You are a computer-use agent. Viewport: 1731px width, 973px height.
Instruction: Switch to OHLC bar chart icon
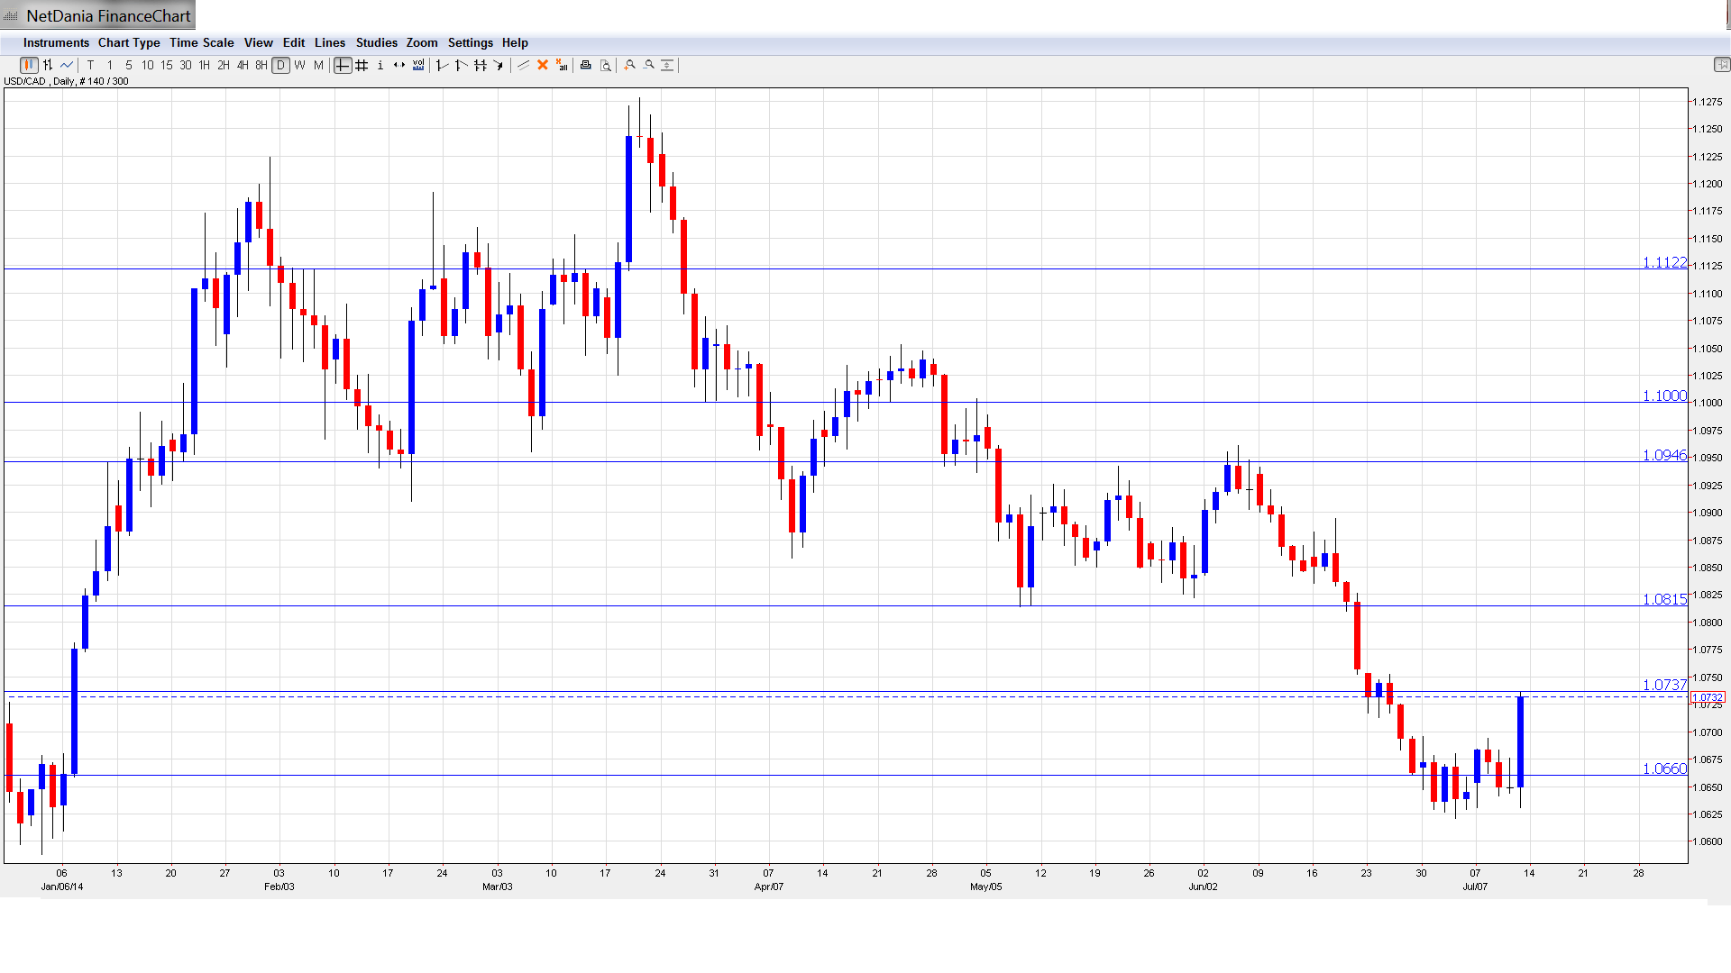48,65
